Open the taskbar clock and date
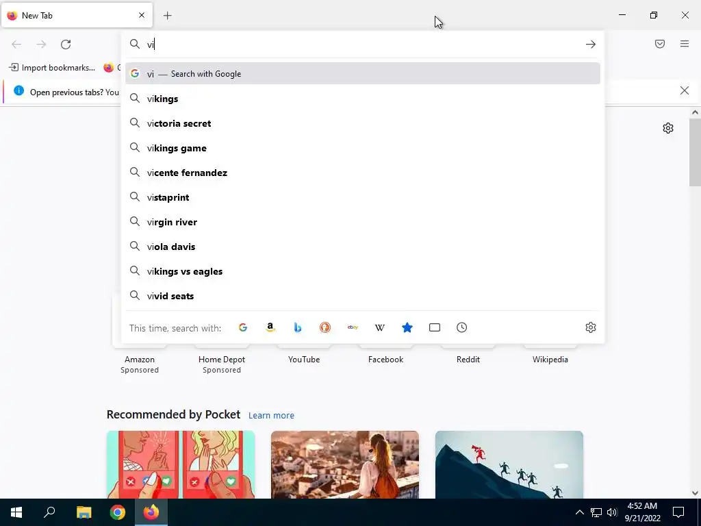The width and height of the screenshot is (701, 526). click(x=642, y=512)
